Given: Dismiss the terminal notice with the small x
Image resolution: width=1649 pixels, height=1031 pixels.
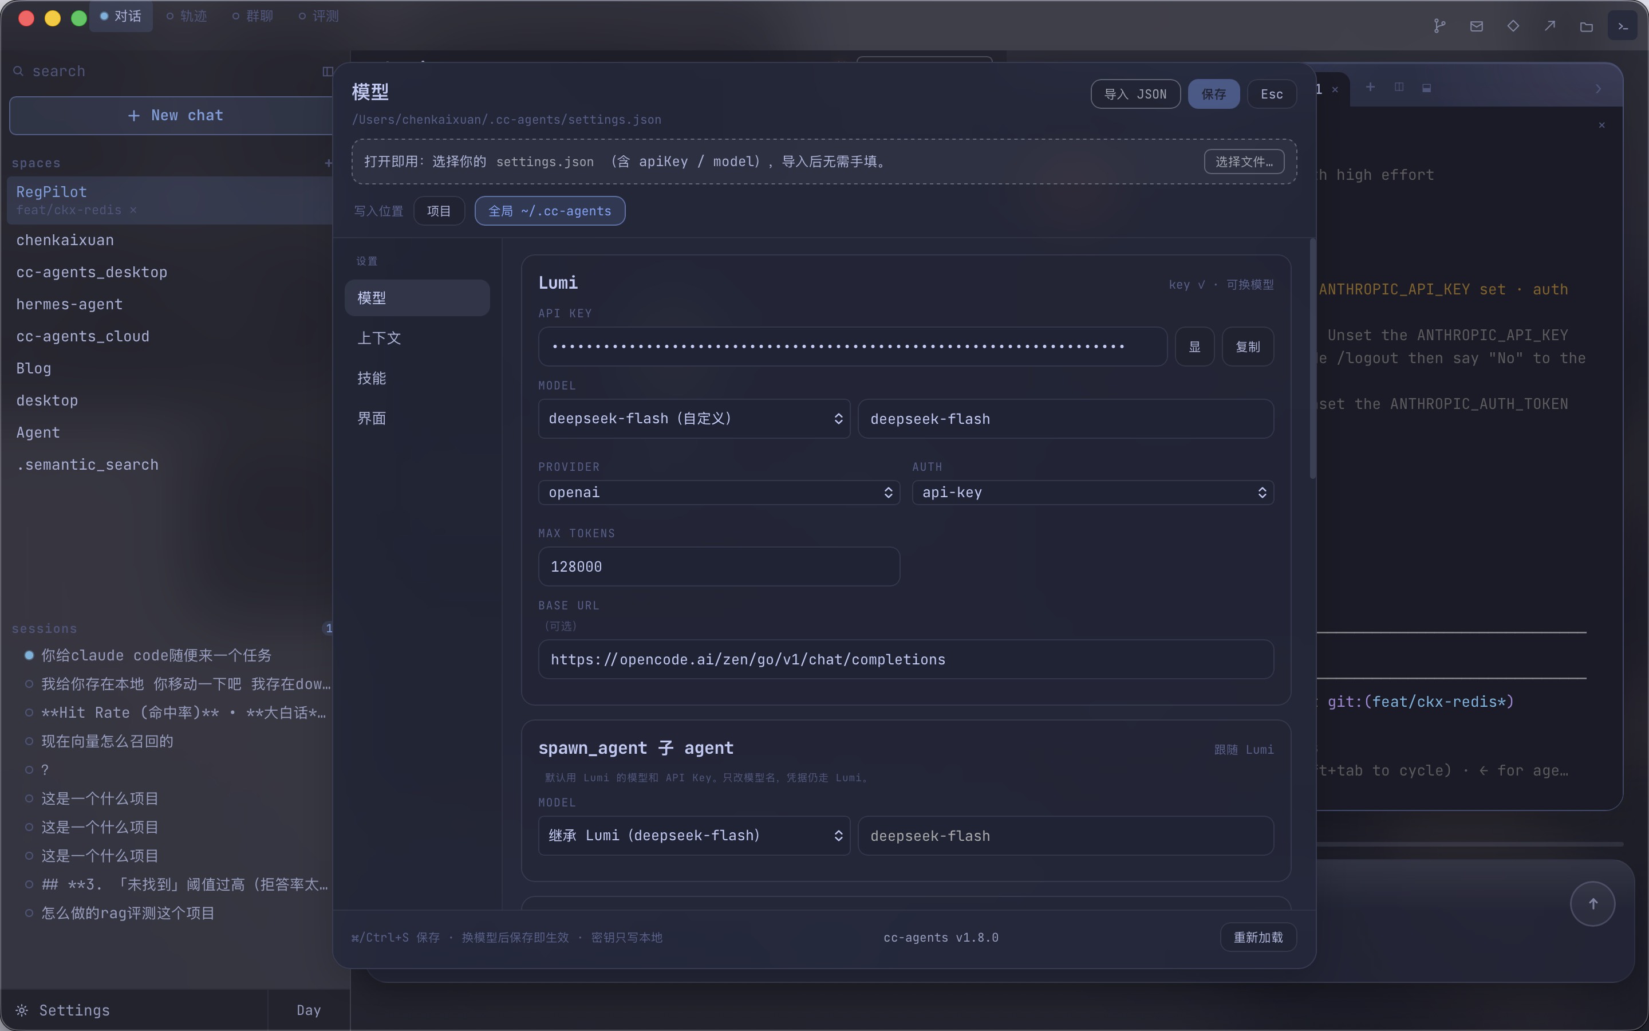Looking at the screenshot, I should (1602, 125).
